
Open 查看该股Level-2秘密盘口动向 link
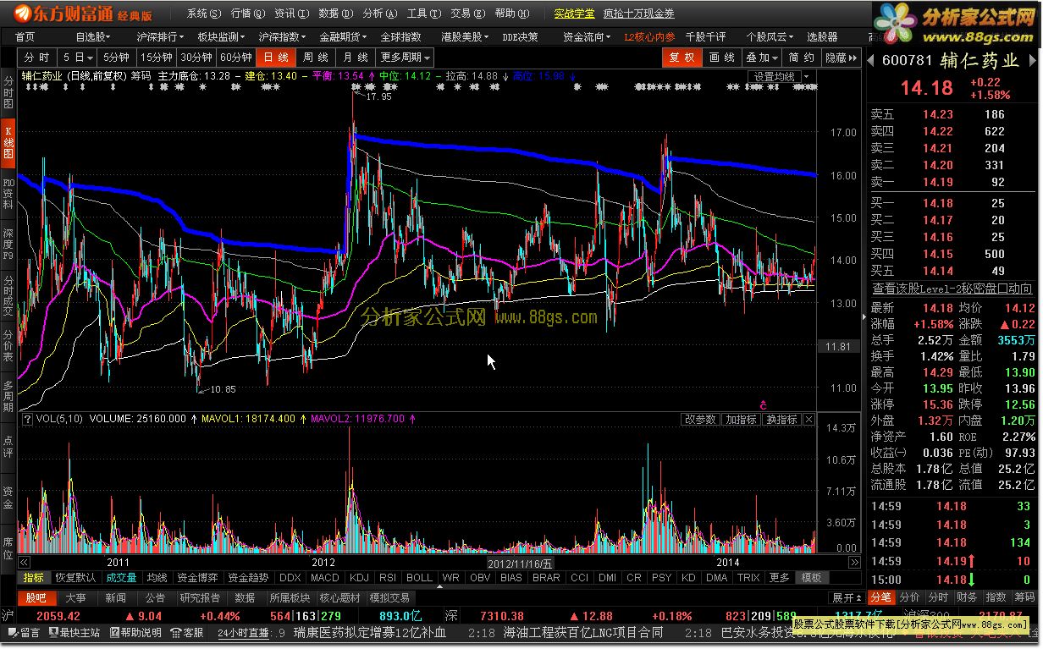[952, 289]
